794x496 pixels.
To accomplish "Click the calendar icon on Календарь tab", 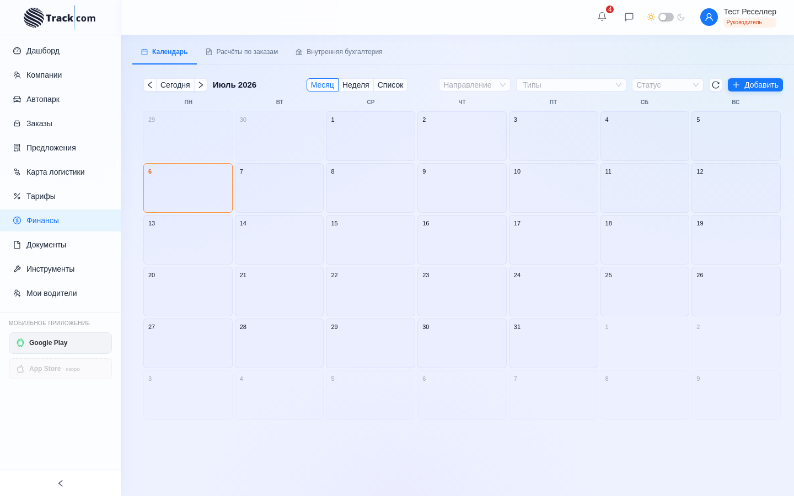I will click(x=144, y=52).
